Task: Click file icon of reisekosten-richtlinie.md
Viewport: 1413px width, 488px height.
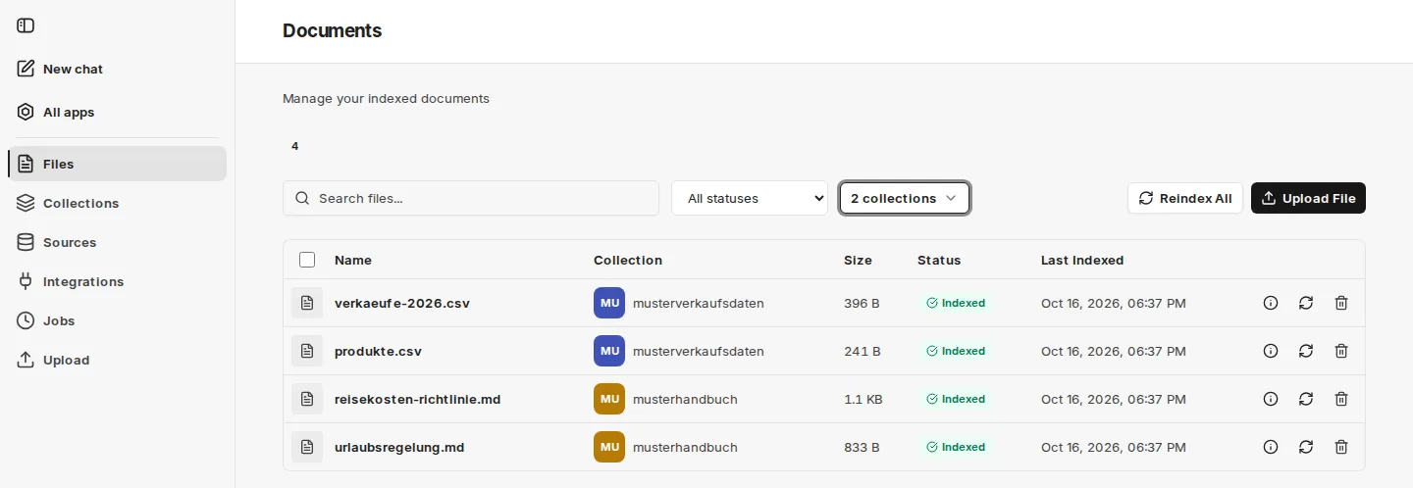Action: (x=307, y=399)
